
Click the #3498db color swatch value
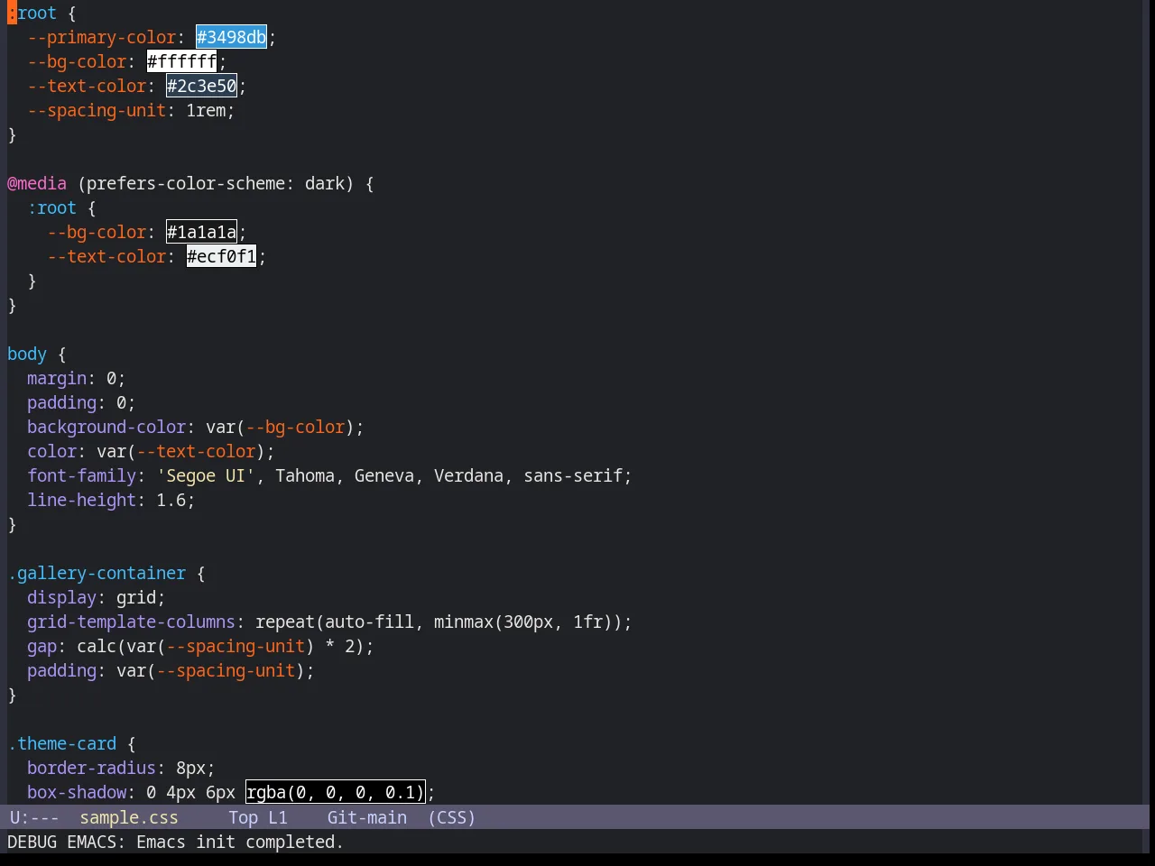coord(231,37)
